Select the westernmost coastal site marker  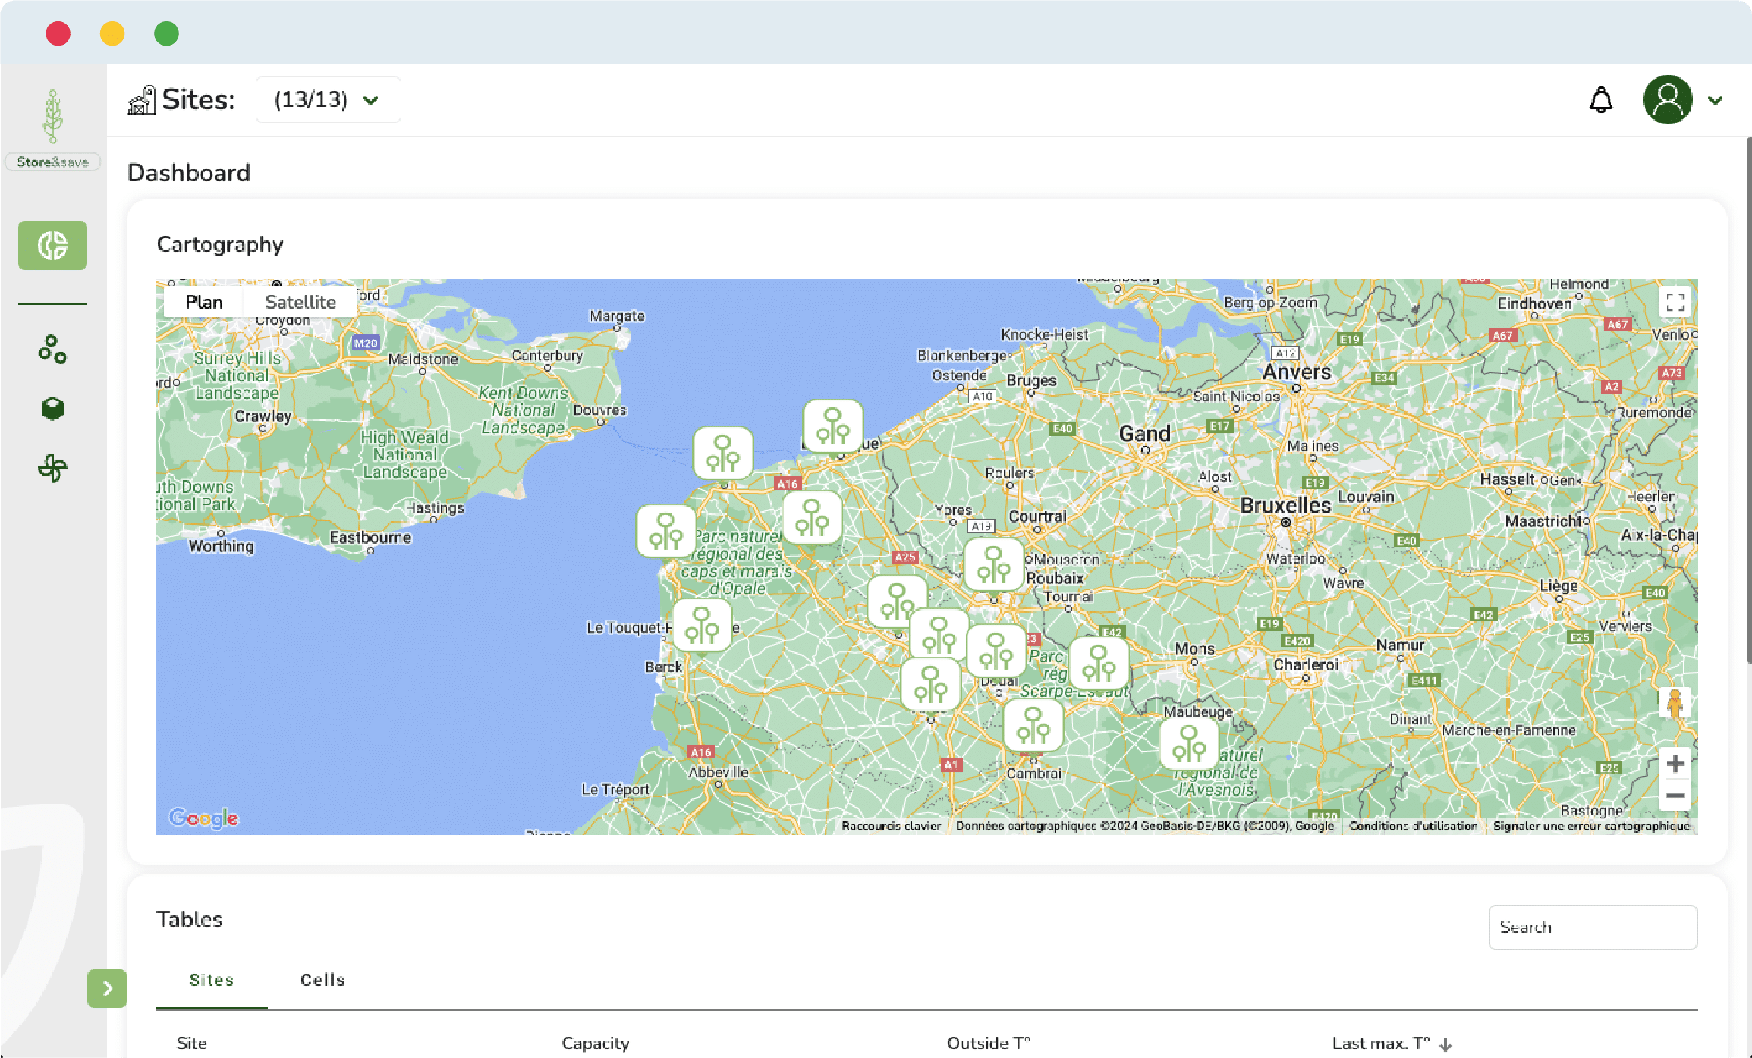coord(666,532)
